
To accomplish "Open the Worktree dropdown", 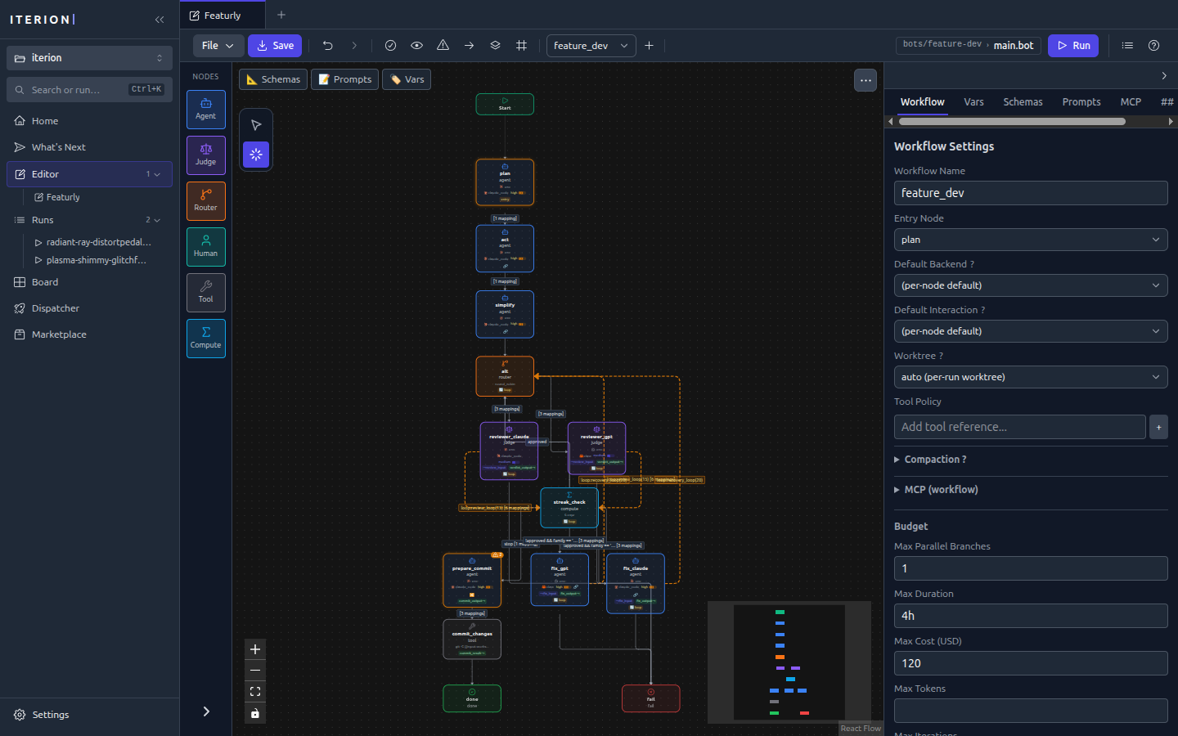I will pos(1031,377).
